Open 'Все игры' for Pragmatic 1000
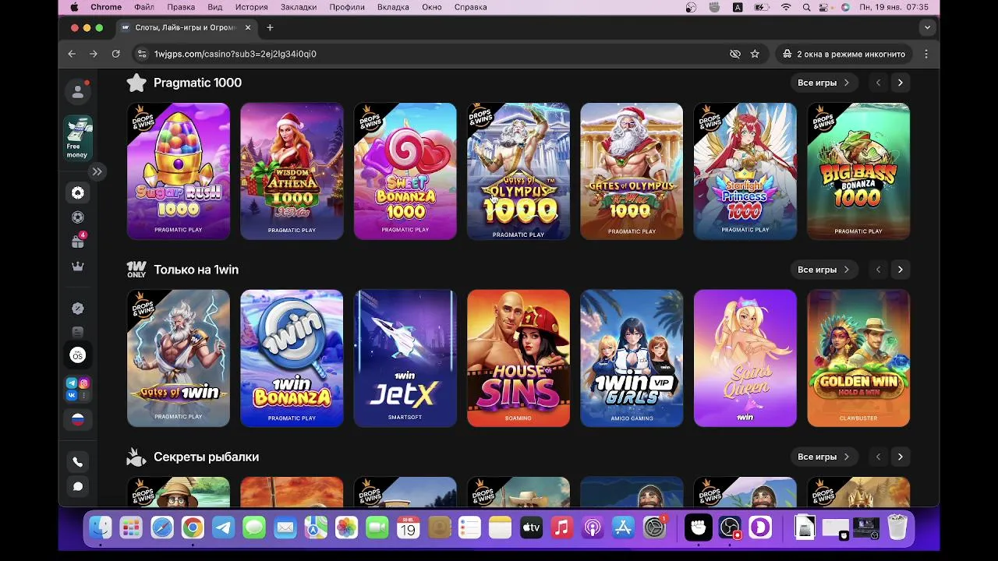This screenshot has width=998, height=561. click(823, 83)
